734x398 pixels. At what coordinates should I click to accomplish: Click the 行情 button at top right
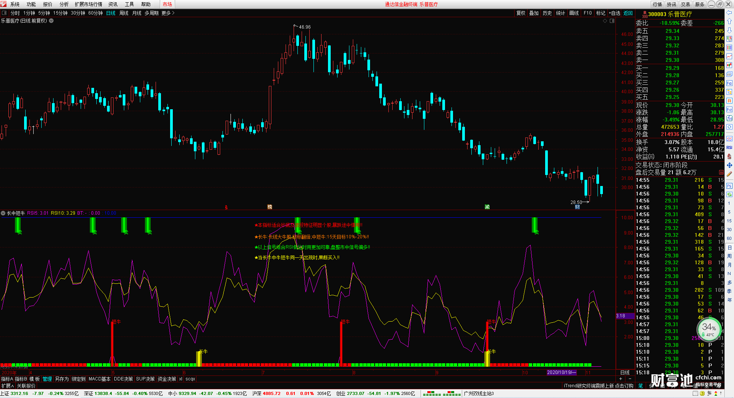[658, 4]
